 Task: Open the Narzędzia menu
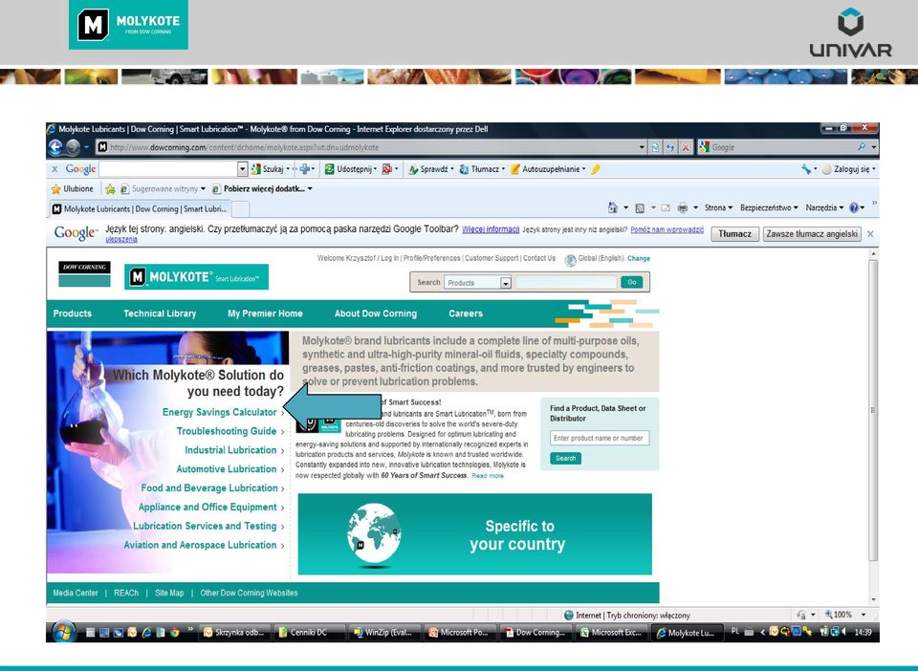tap(824, 207)
